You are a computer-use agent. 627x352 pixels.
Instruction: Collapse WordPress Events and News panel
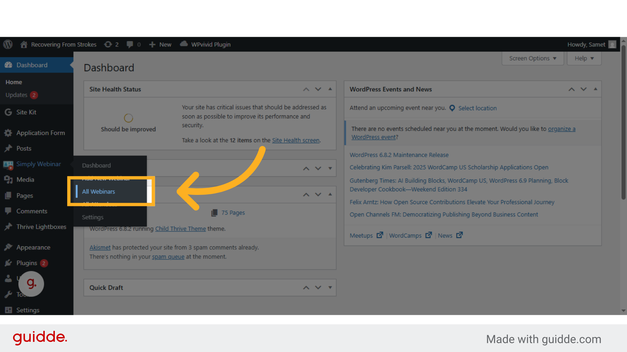[x=596, y=89]
